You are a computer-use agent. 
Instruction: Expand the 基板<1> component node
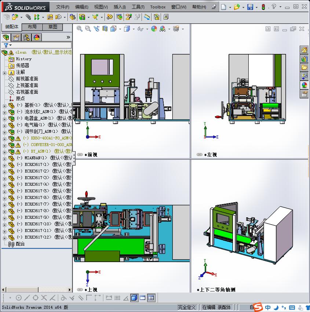pyautogui.click(x=4, y=106)
